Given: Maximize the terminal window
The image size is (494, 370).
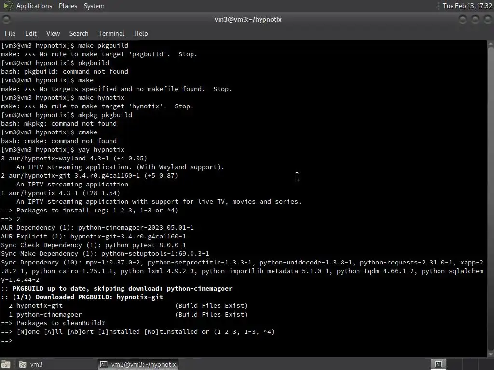Looking at the screenshot, I should coord(475,19).
